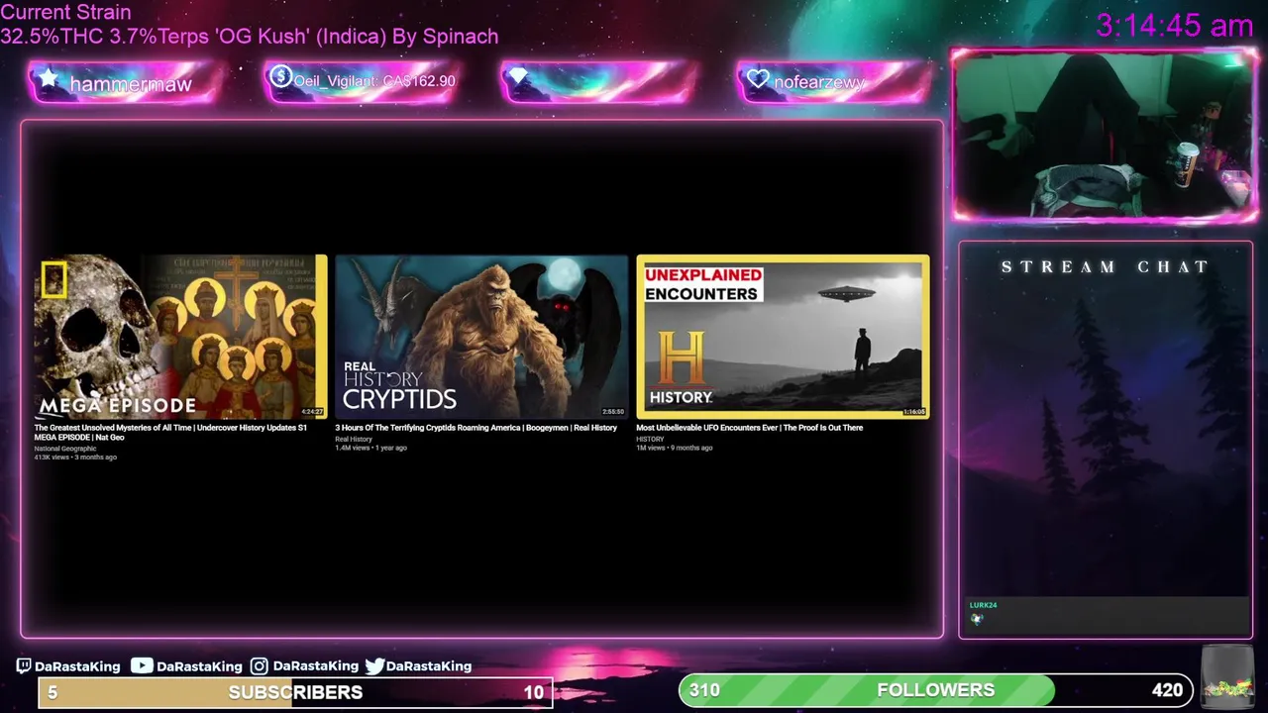Click the hammermaw latest follower banner
Viewport: 1268px width, 713px height.
coord(126,81)
